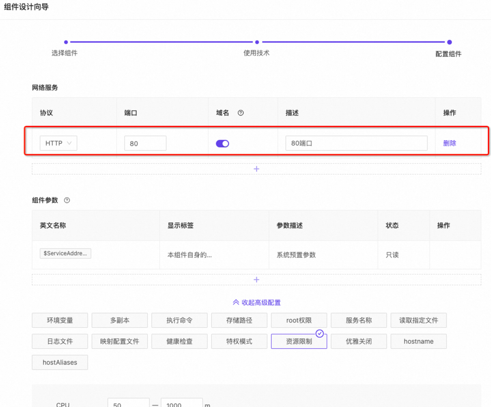Screen dimensions: 491x407
Task: Deselect the highlighted 资源限制 option
Action: point(299,341)
